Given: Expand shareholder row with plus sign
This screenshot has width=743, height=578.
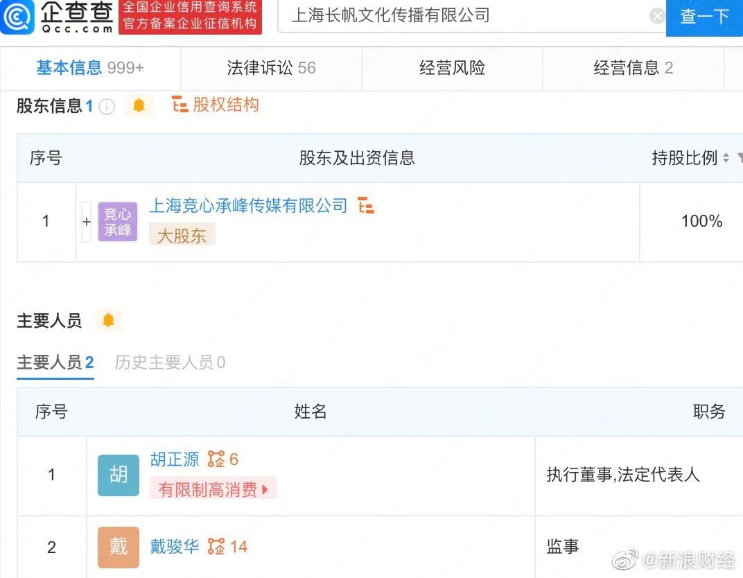Looking at the screenshot, I should tap(87, 222).
